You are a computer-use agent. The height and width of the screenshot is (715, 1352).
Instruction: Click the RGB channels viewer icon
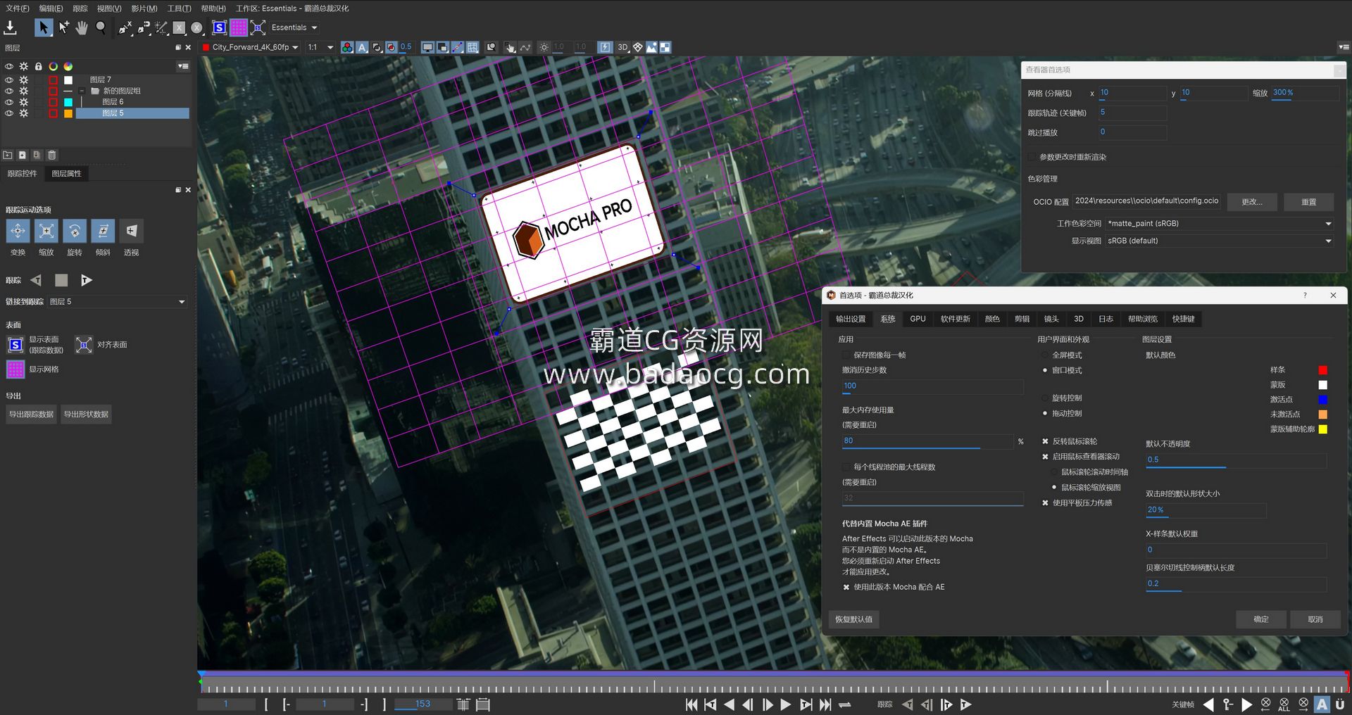[347, 47]
